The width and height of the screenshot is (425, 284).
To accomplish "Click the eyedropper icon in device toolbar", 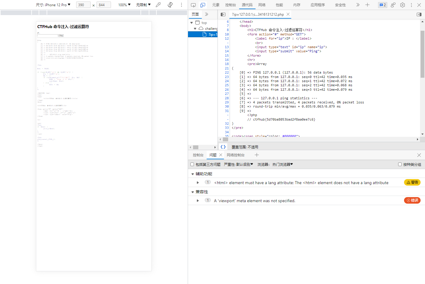I will click(x=158, y=5).
